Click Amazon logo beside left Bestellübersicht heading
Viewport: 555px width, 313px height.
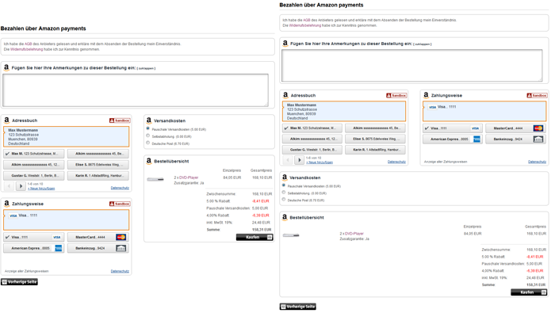[x=149, y=161]
